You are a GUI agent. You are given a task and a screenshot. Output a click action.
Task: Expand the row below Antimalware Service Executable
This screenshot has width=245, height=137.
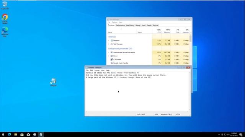(109, 56)
